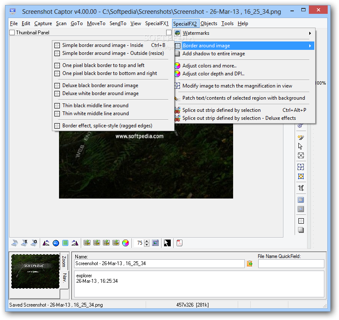Choose Thin white middle line around

[113, 114]
